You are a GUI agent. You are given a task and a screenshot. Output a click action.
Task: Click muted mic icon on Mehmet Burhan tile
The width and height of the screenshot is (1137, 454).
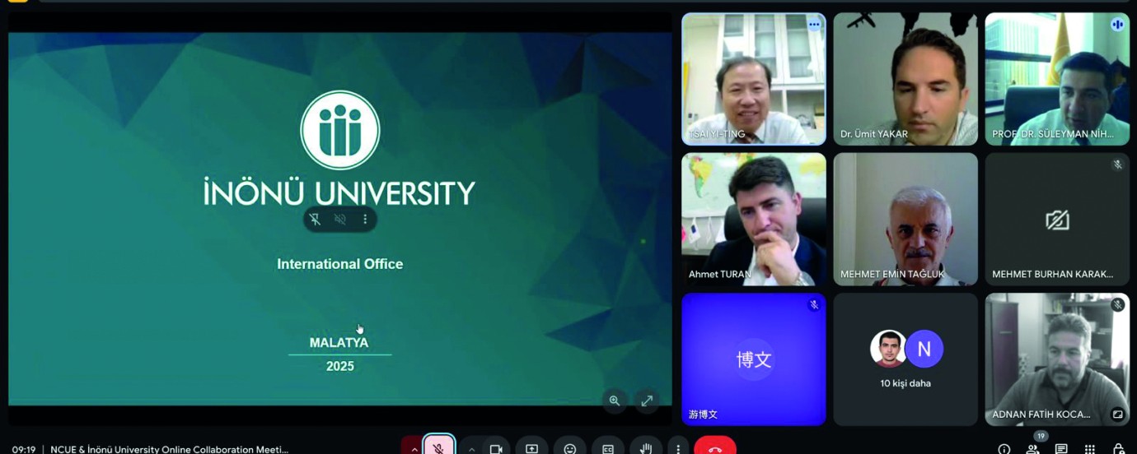[1117, 164]
